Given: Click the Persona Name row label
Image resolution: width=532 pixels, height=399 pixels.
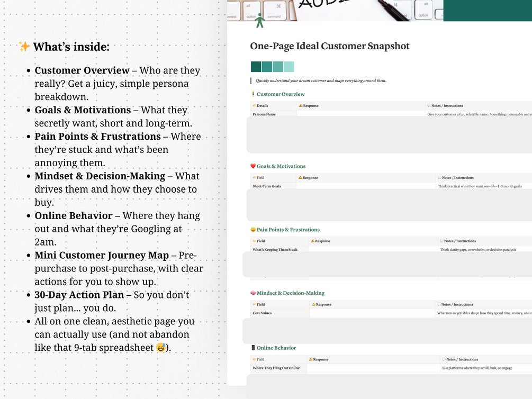Looking at the screenshot, I should (264, 114).
